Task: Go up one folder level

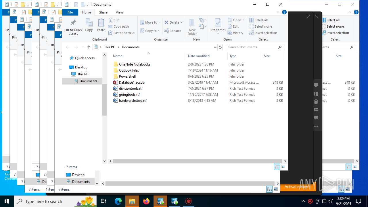Action: 89,47
